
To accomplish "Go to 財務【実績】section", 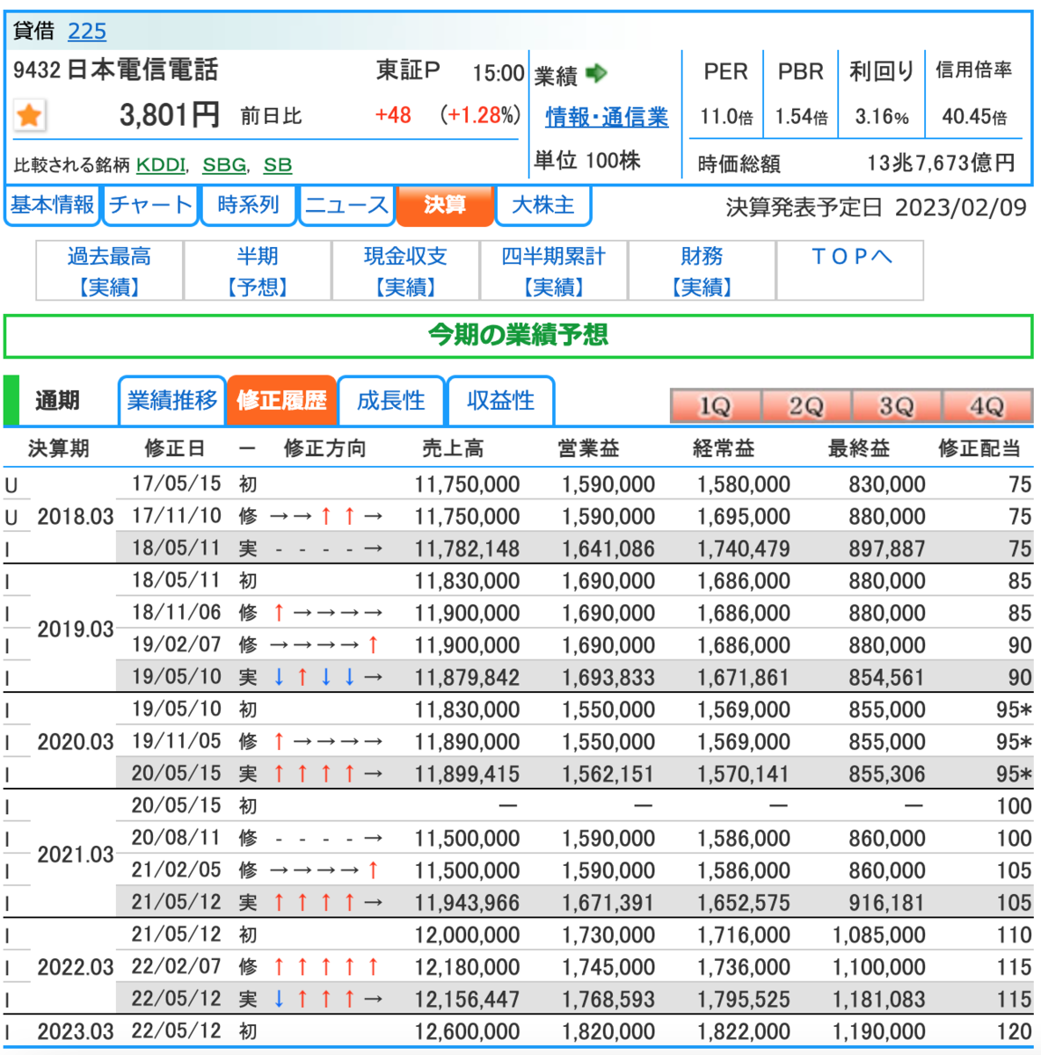I will click(702, 271).
